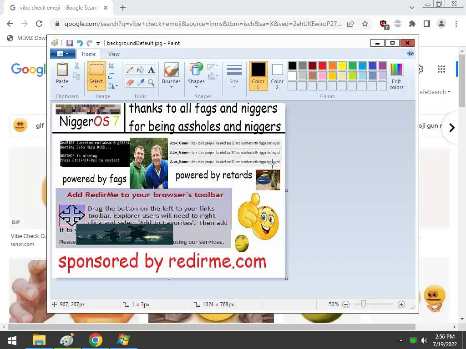This screenshot has width=466, height=349.
Task: Open the Rotate dropdown in Image group
Action: tap(113, 86)
